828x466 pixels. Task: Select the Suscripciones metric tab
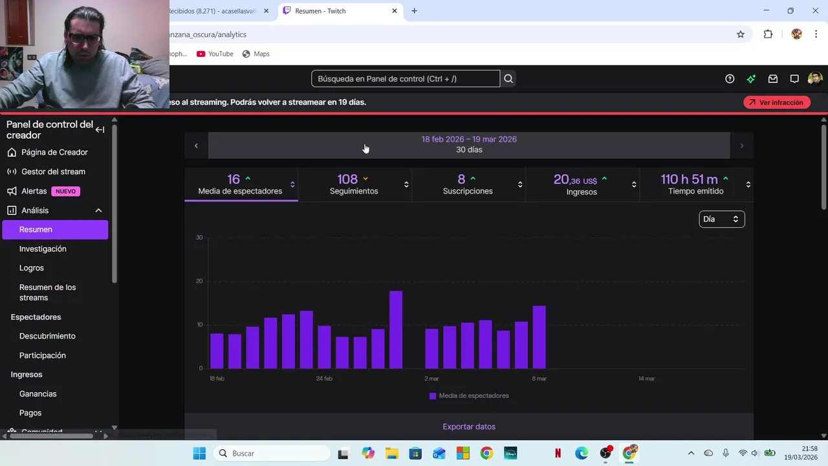[x=468, y=184]
